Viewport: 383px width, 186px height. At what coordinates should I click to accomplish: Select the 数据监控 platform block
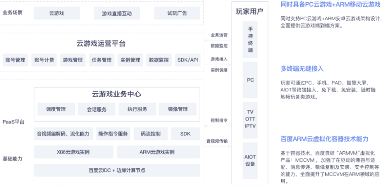(x=159, y=60)
